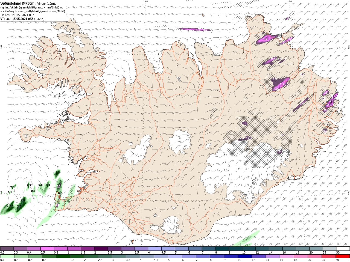Click the '25' label in snow legend row
This screenshot has width=350, height=262.
point(325,252)
